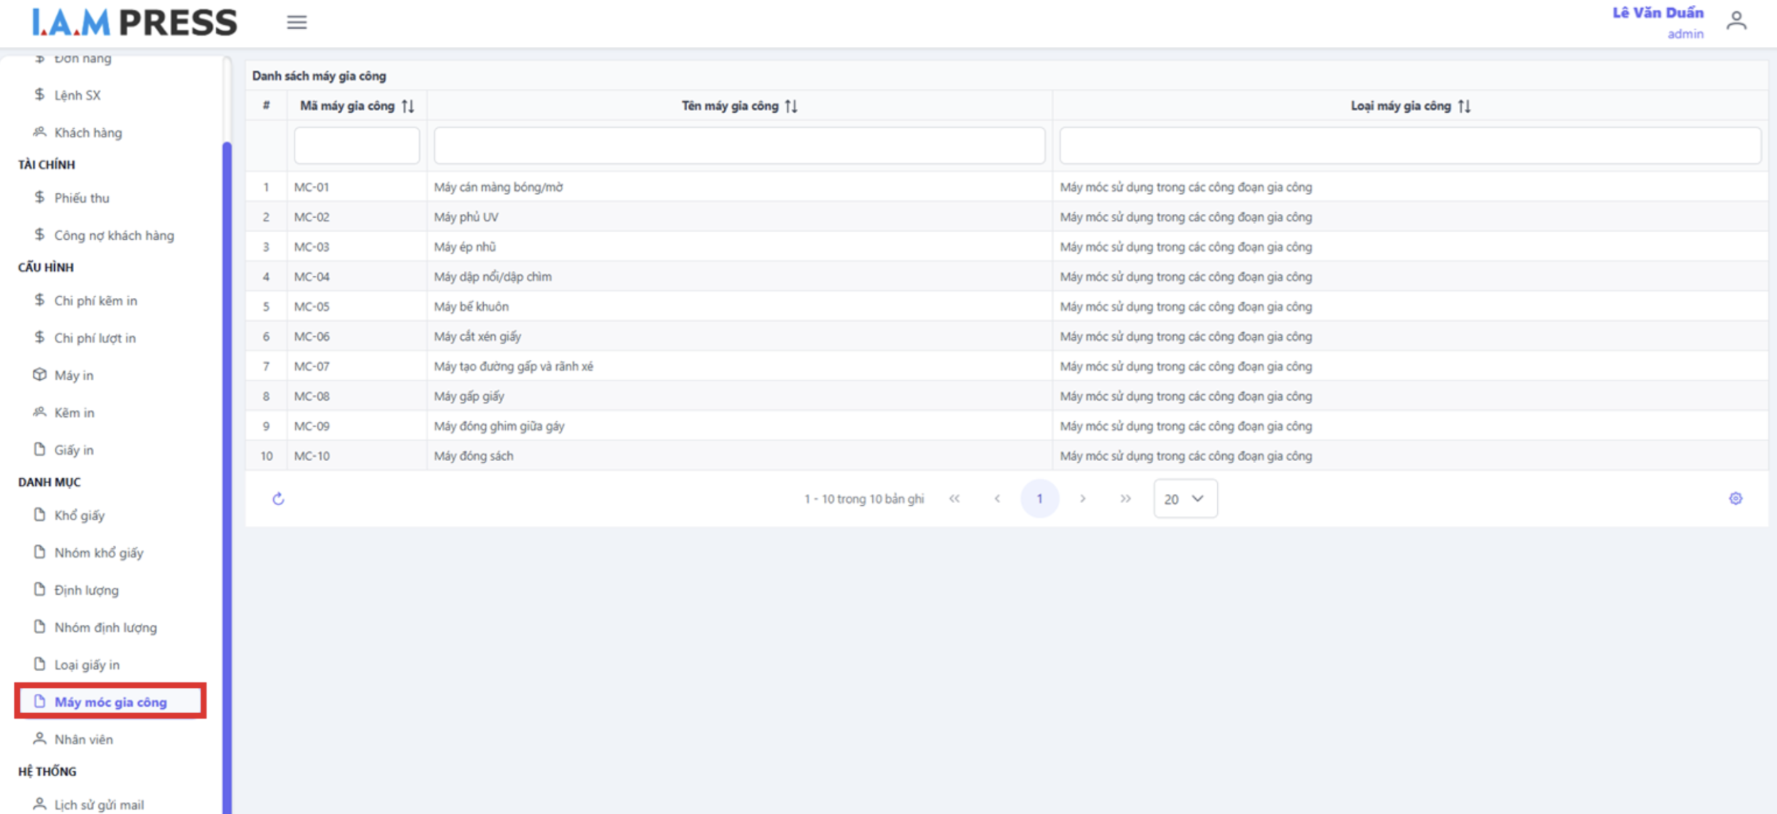Image resolution: width=1777 pixels, height=814 pixels.
Task: Select row MC-05 Máy bế khuôn
Action: click(x=471, y=307)
